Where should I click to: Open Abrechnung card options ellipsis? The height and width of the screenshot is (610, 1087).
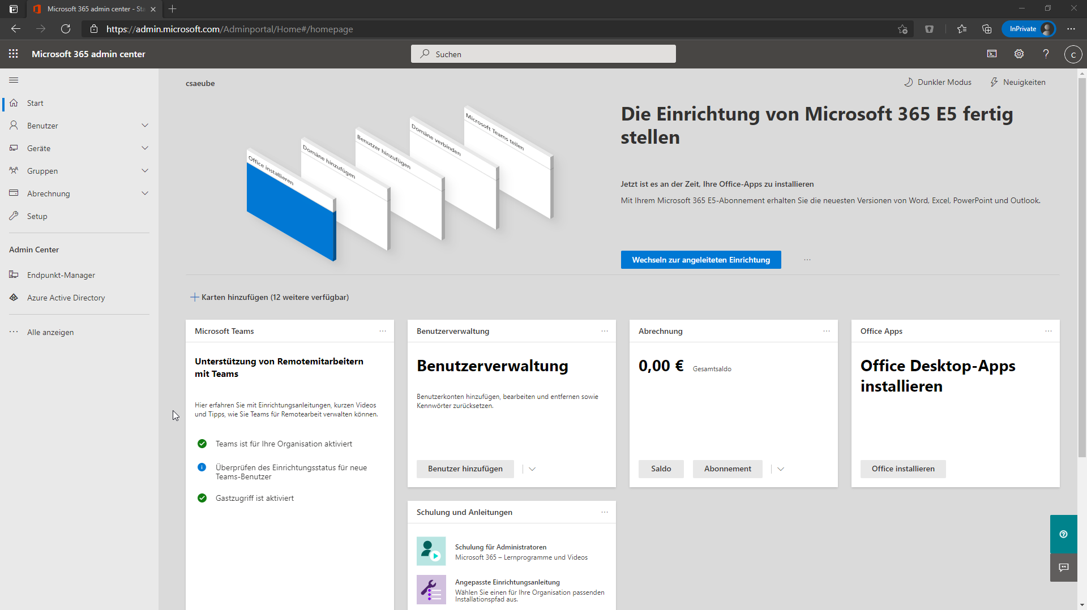[827, 331]
